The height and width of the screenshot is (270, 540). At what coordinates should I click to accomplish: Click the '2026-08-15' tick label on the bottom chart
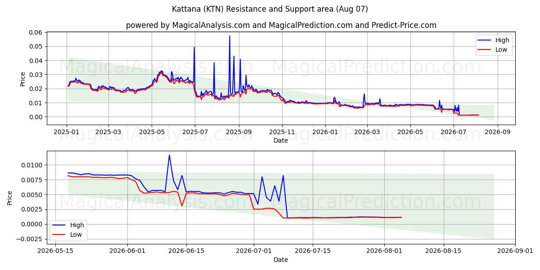tap(444, 251)
